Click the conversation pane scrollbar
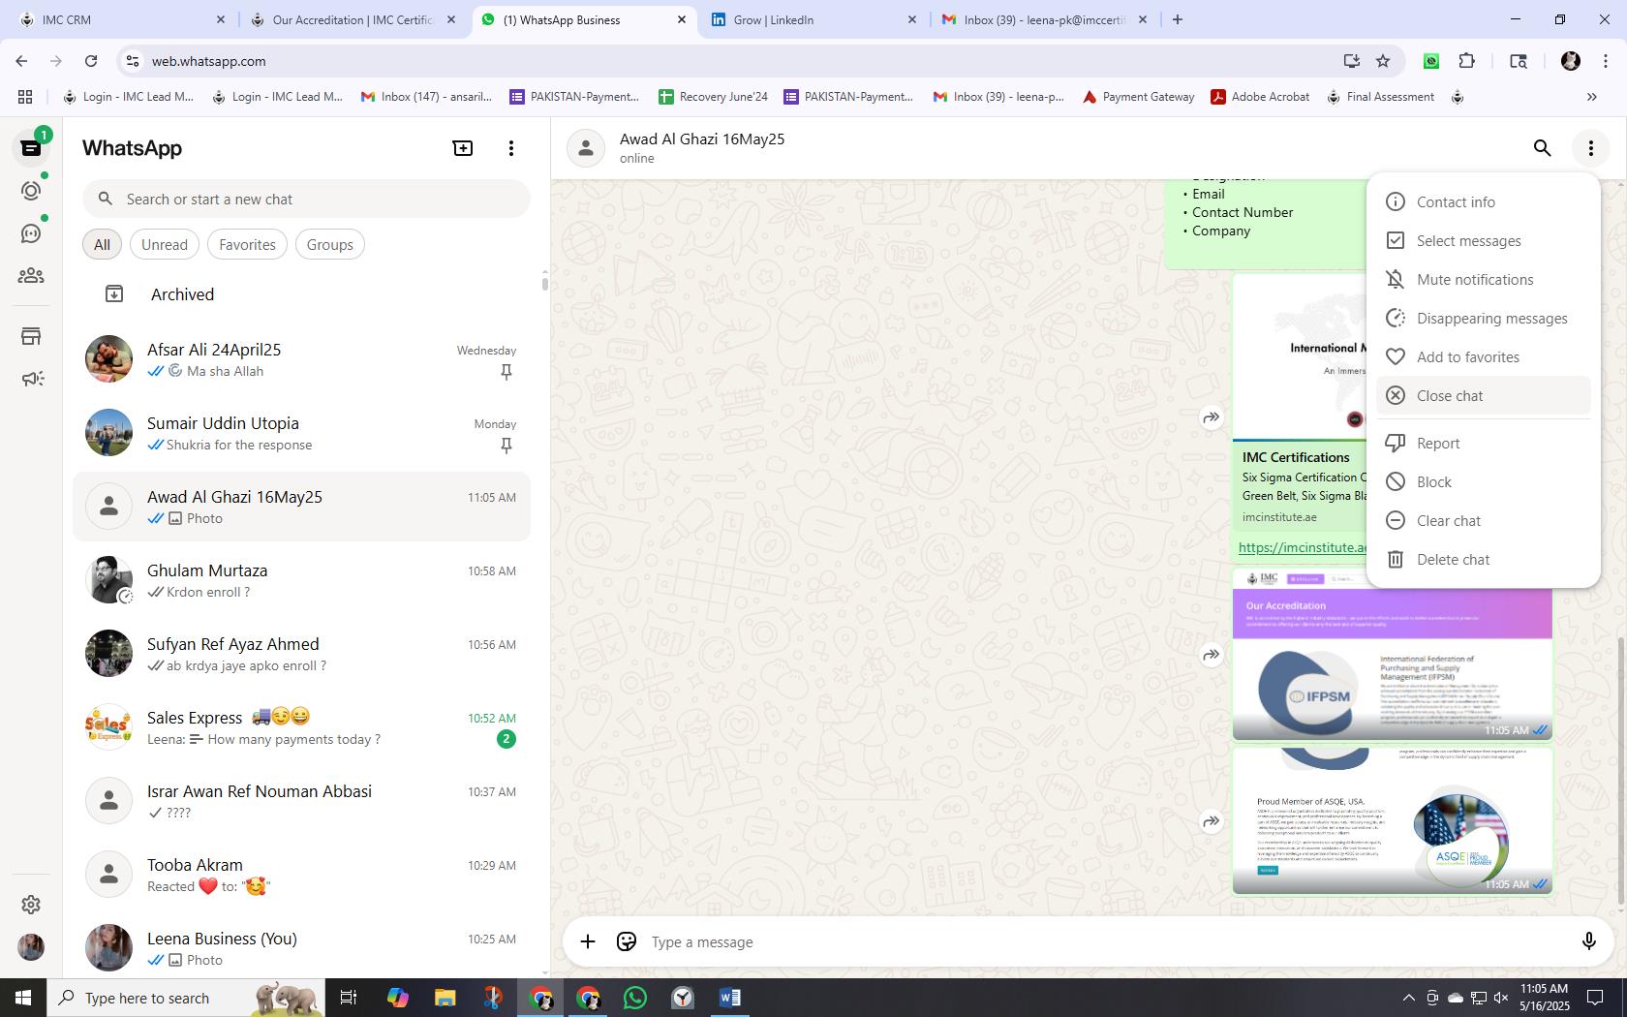The height and width of the screenshot is (1017, 1627). (x=1621, y=770)
